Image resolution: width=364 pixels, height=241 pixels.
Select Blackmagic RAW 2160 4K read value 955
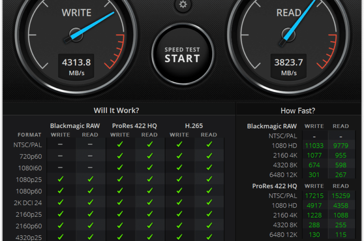[341, 156]
